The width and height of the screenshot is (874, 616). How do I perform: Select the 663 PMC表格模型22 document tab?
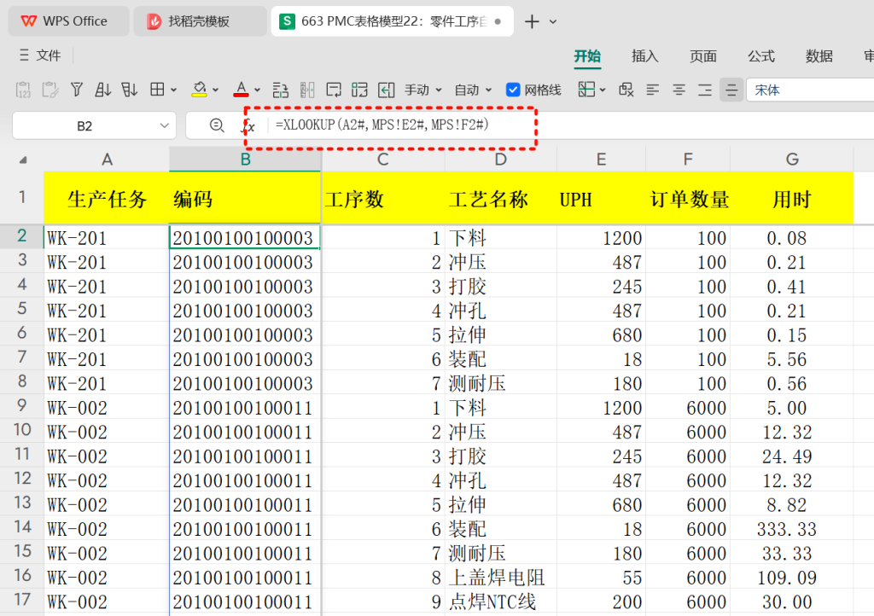393,21
